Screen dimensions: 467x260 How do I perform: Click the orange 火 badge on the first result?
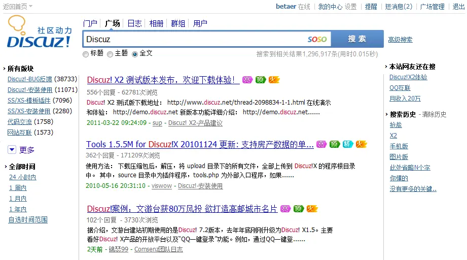pos(274,80)
